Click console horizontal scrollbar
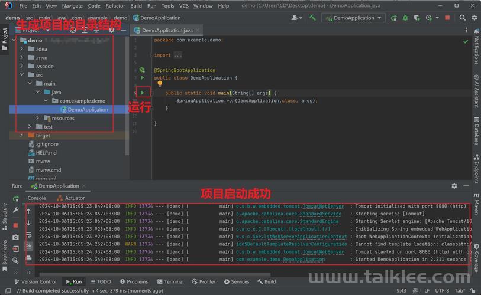The image size is (481, 295). tap(155, 274)
